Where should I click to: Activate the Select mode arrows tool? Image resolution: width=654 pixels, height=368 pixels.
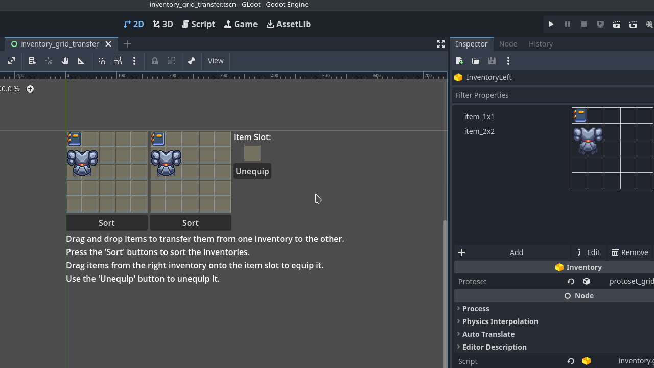(11, 61)
